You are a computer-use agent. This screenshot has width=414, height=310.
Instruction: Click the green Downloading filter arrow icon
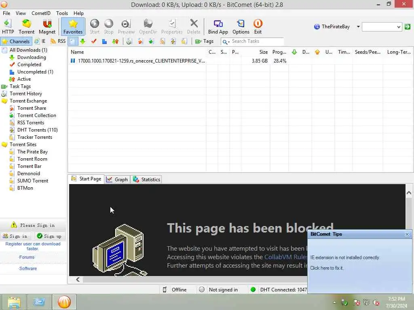pyautogui.click(x=83, y=42)
